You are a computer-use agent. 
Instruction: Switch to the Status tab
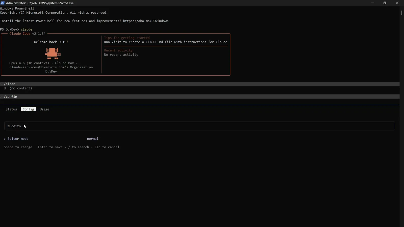click(x=11, y=109)
